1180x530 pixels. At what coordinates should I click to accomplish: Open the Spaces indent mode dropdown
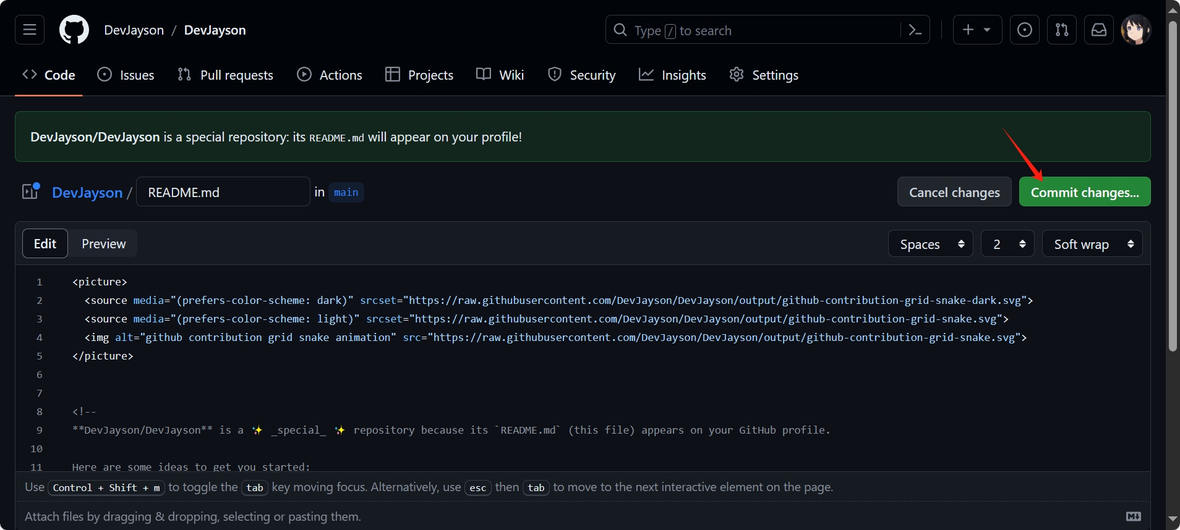[931, 244]
